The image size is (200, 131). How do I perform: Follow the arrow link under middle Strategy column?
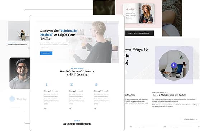coord(70,108)
